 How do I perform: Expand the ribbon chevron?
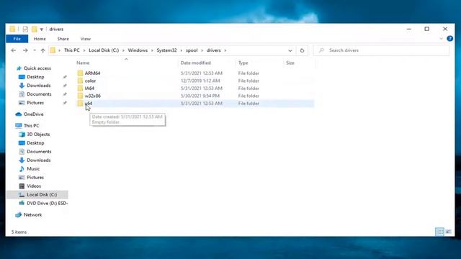click(441, 38)
